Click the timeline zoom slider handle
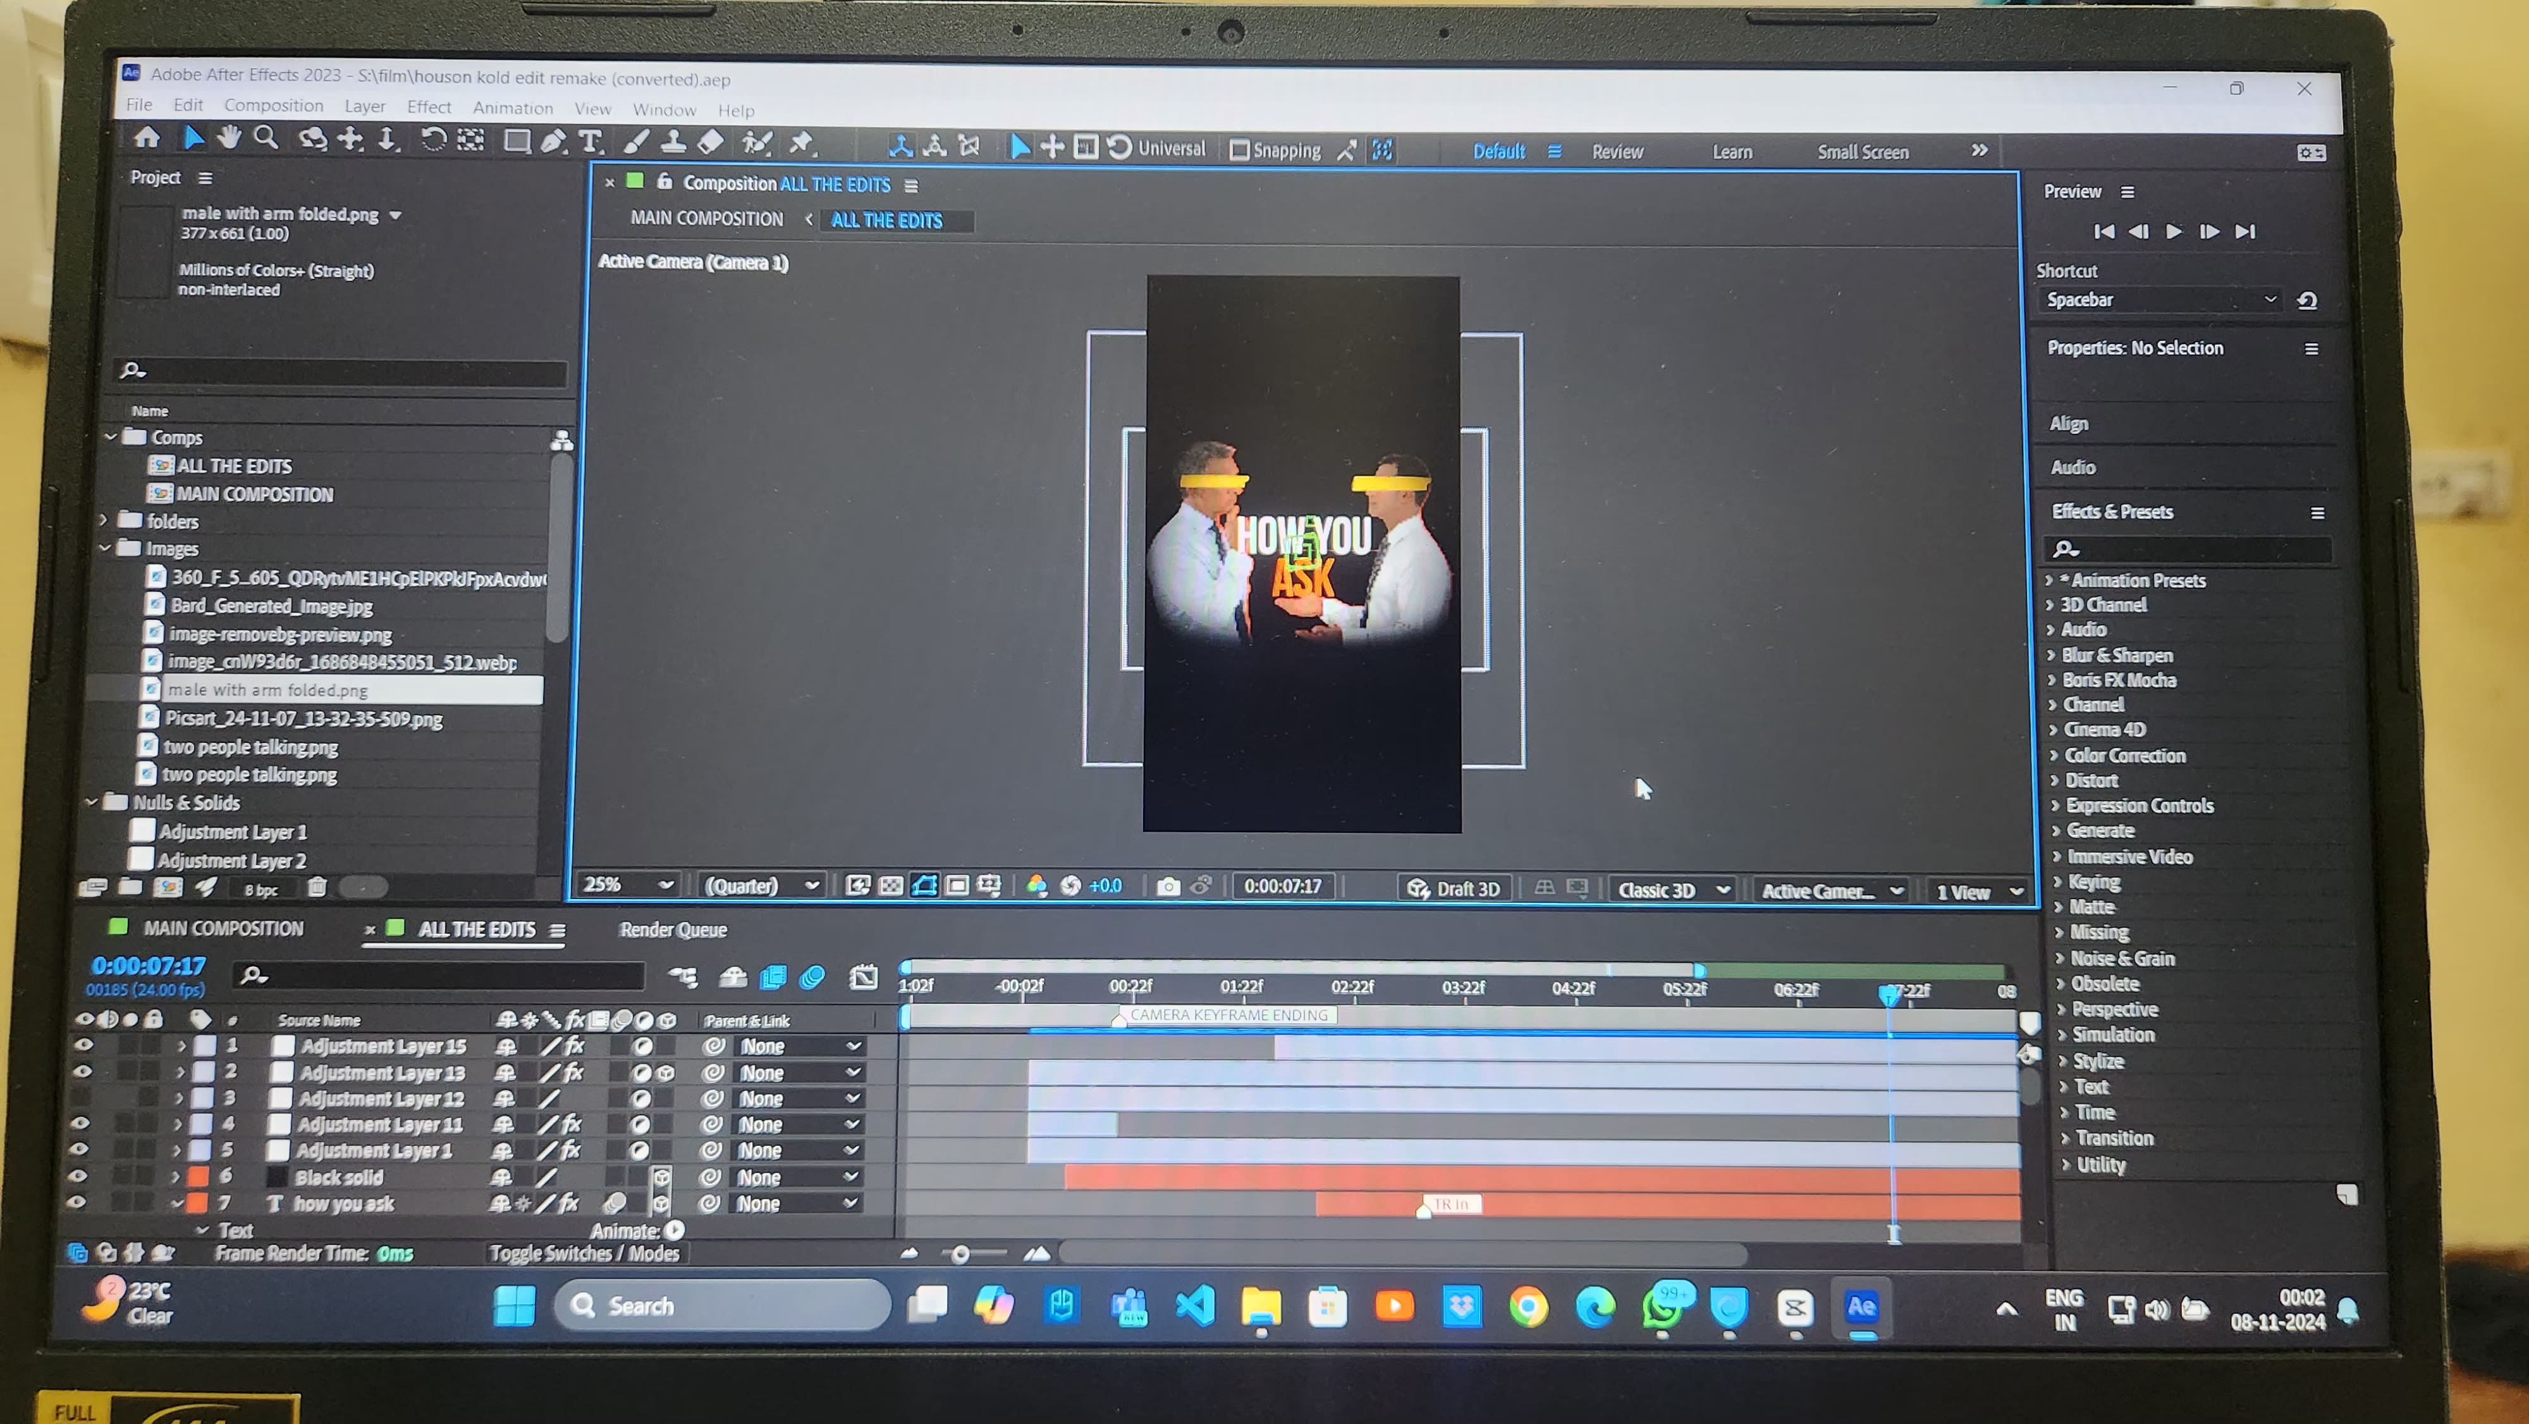Screen dimensions: 2529x1424 pos(960,1254)
